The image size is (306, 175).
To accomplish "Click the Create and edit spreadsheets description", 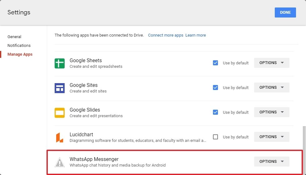I will pos(96,66).
